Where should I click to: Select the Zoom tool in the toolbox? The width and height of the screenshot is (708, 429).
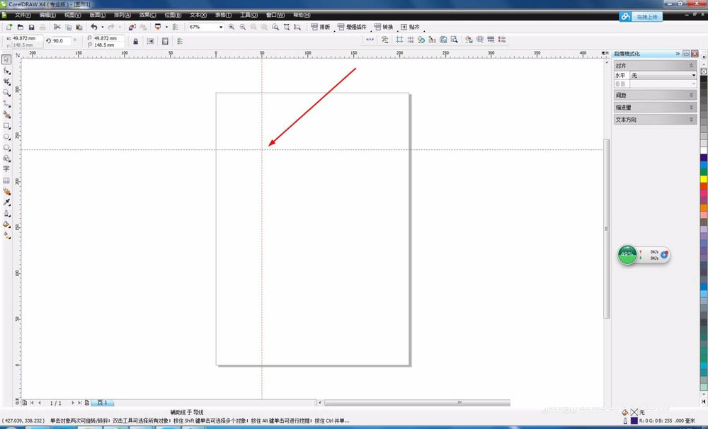point(6,93)
